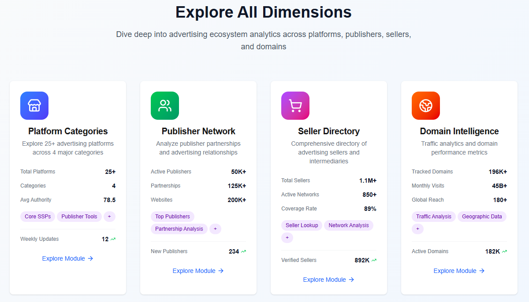Image resolution: width=529 pixels, height=302 pixels.
Task: Click the trend arrow next to New Publishers
Action: [244, 251]
